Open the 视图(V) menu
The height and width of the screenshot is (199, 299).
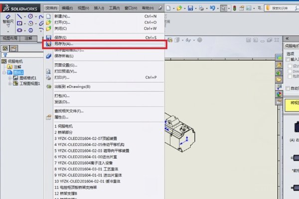[x=83, y=8]
